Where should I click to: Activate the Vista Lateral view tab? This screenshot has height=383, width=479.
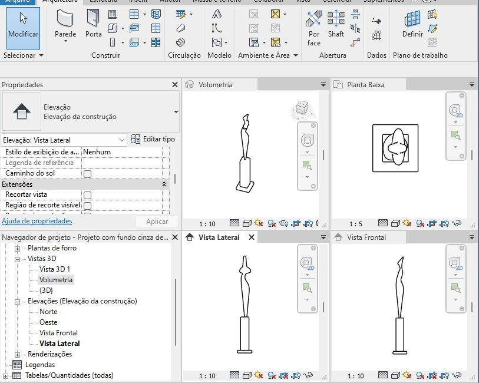coord(219,237)
